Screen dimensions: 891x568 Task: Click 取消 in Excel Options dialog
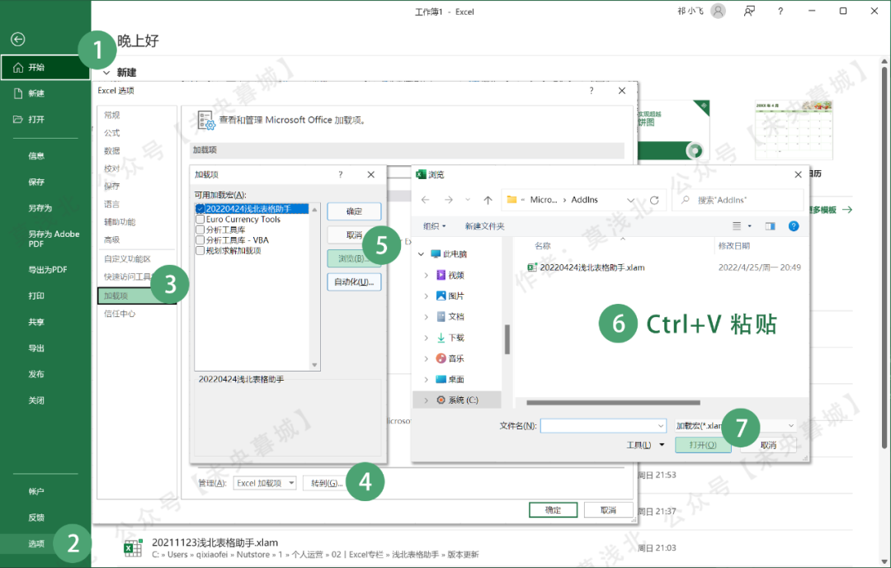[608, 510]
